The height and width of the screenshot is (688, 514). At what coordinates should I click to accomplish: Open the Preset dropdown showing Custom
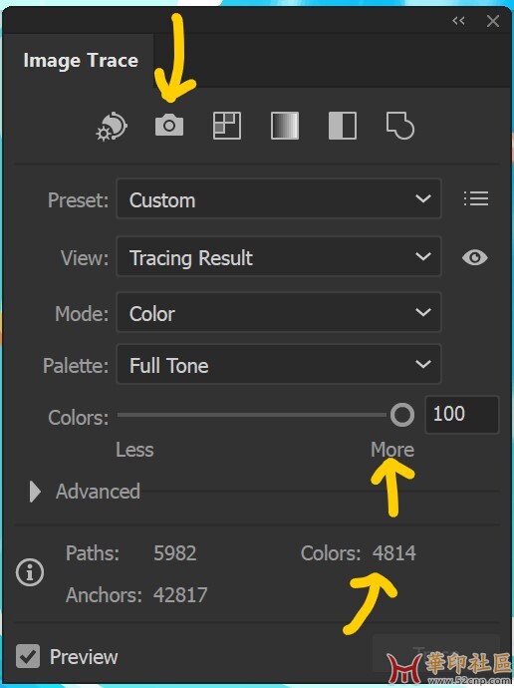[x=279, y=198]
